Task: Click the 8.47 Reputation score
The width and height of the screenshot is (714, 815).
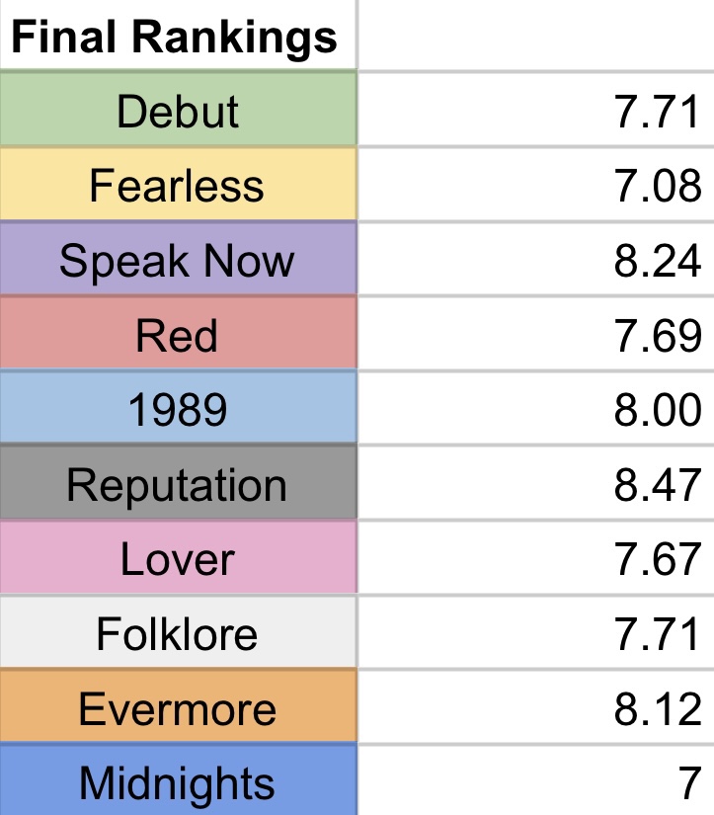Action: tap(536, 485)
